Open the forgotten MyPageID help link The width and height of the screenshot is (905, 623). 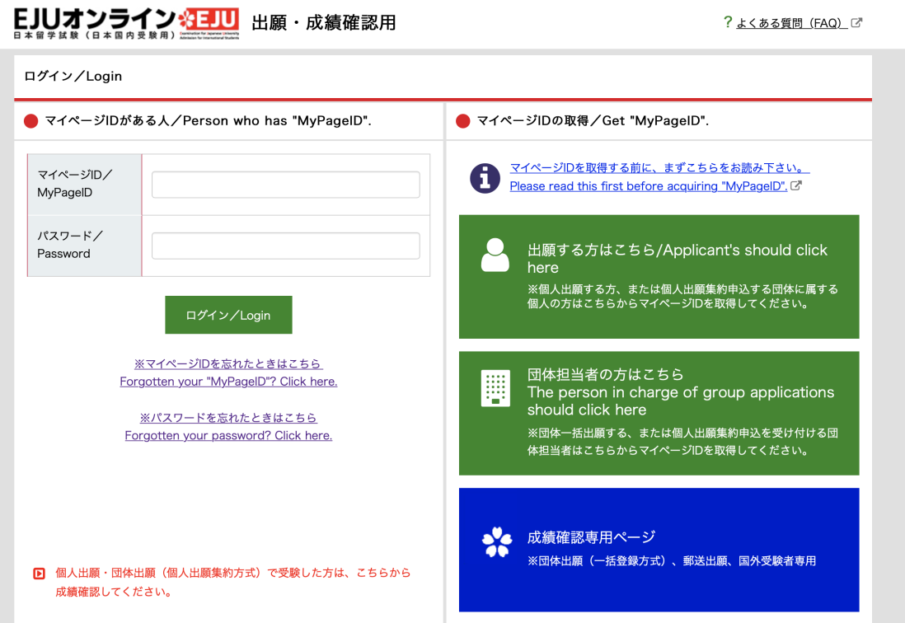coord(228,372)
